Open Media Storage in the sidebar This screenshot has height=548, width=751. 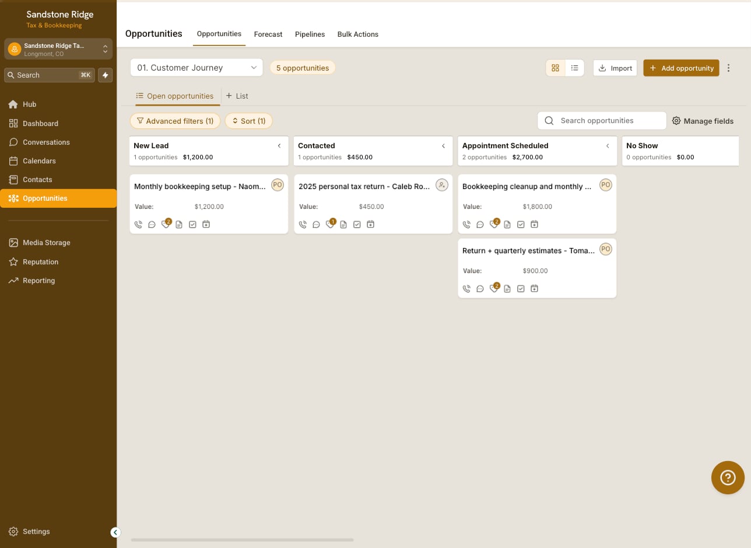click(58, 243)
